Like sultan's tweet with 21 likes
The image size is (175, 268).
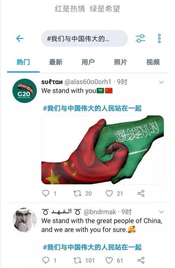click(109, 194)
